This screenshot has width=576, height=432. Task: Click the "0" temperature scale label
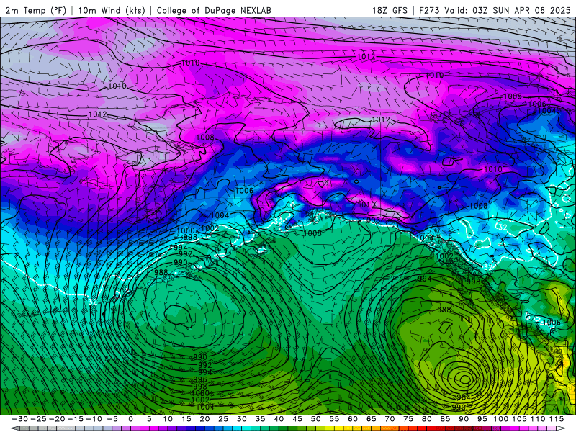pyautogui.click(x=131, y=419)
